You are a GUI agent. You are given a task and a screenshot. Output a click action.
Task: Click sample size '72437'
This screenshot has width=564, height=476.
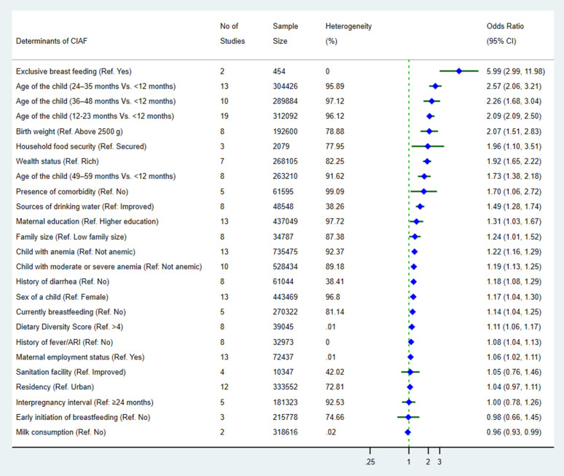coord(283,357)
